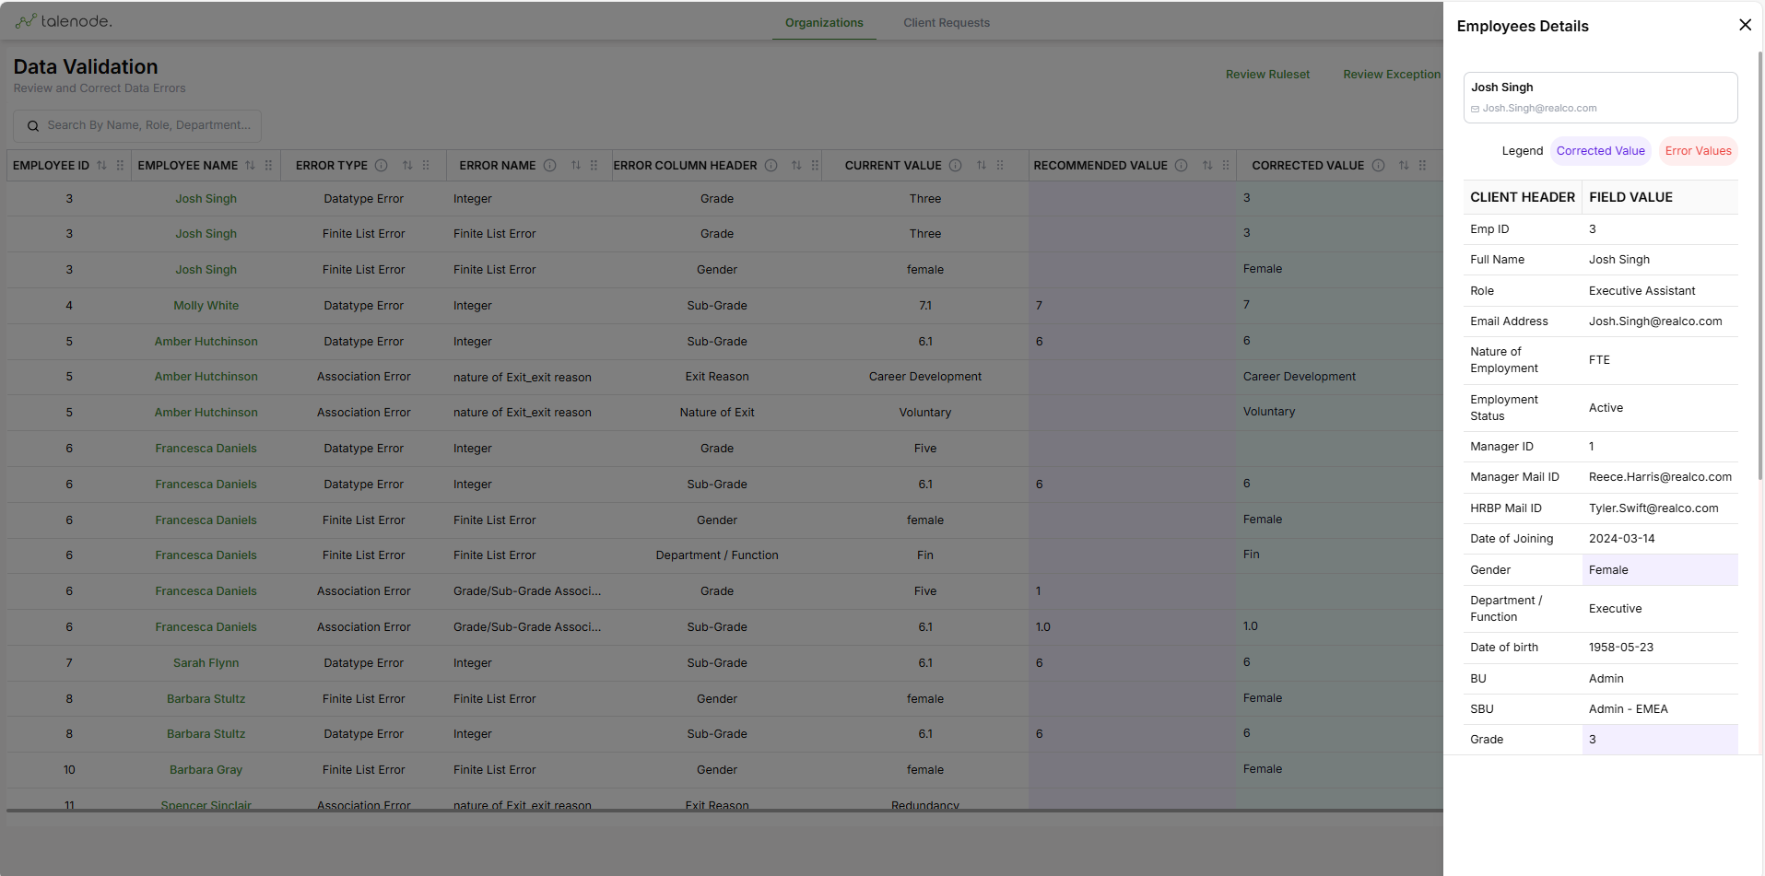
Task: Sort by Recommended Value column
Action: [x=1207, y=165]
